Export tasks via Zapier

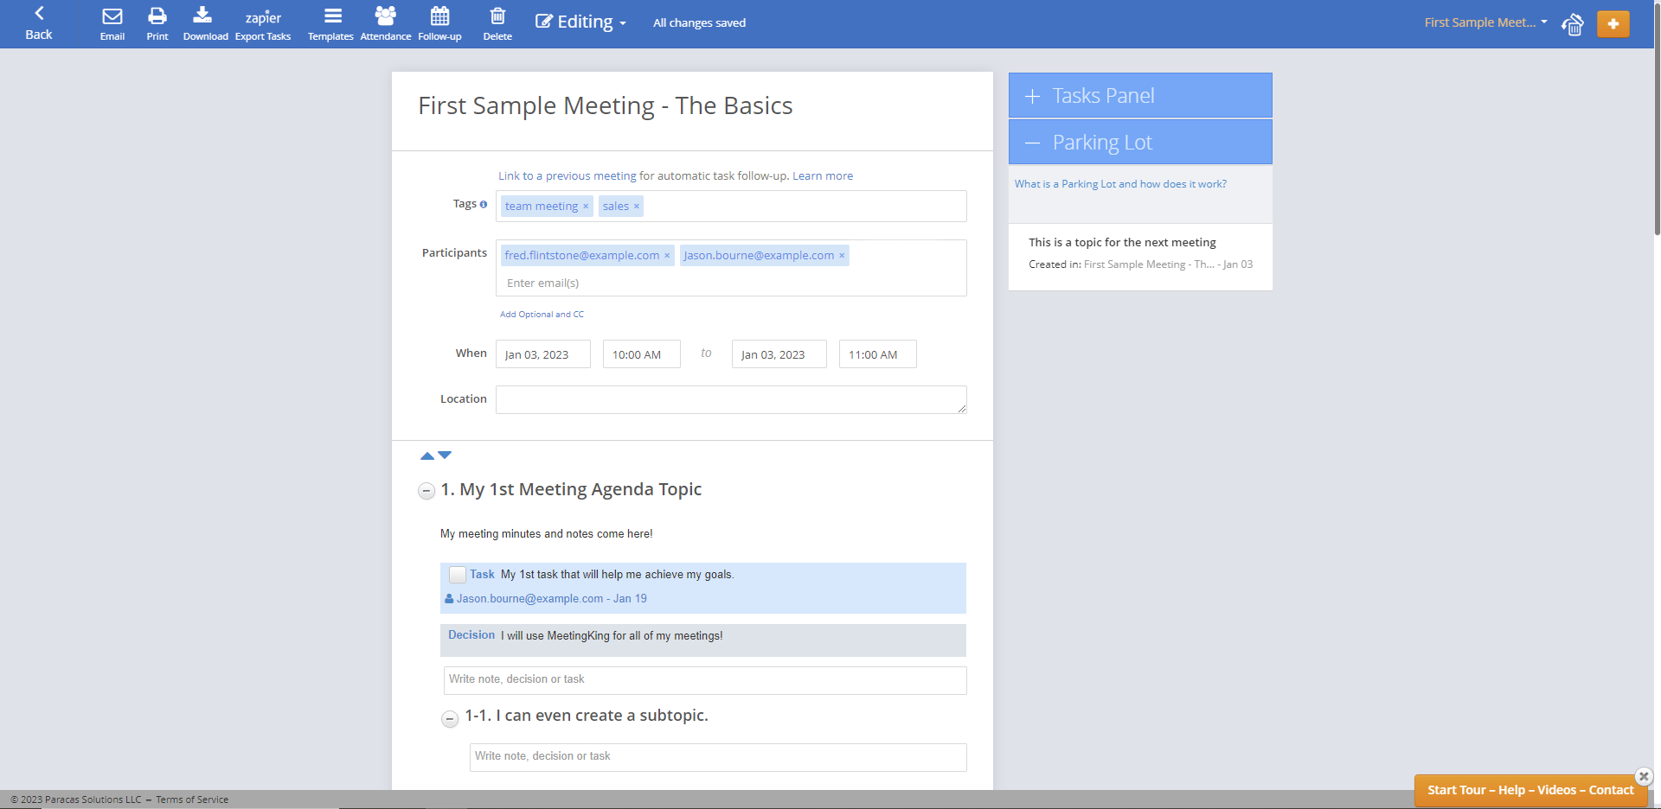262,23
